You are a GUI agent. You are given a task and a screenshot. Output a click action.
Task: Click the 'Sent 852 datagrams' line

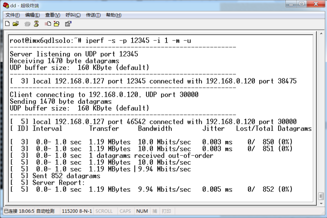point(66,176)
